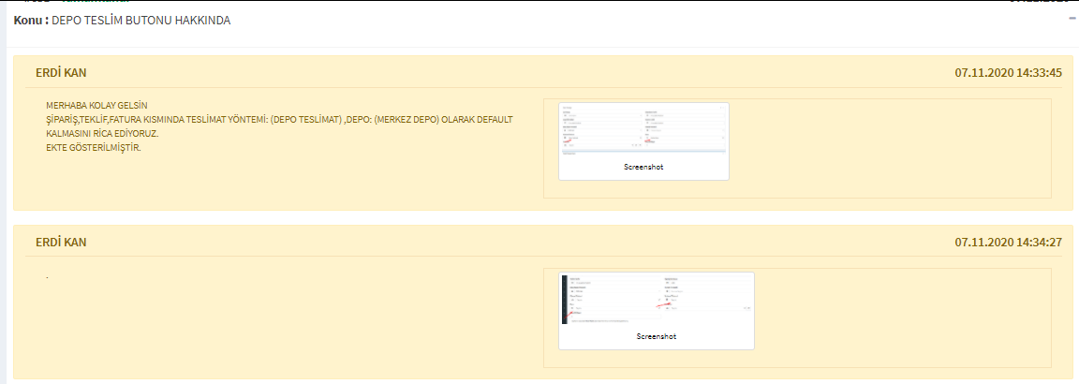Open the second message's screenshot thumbnail
The image size is (1079, 384).
(656, 300)
